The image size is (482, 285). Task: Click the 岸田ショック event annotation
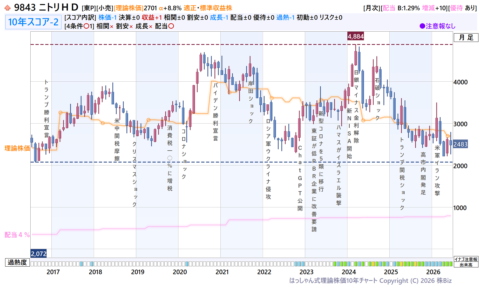(x=251, y=102)
